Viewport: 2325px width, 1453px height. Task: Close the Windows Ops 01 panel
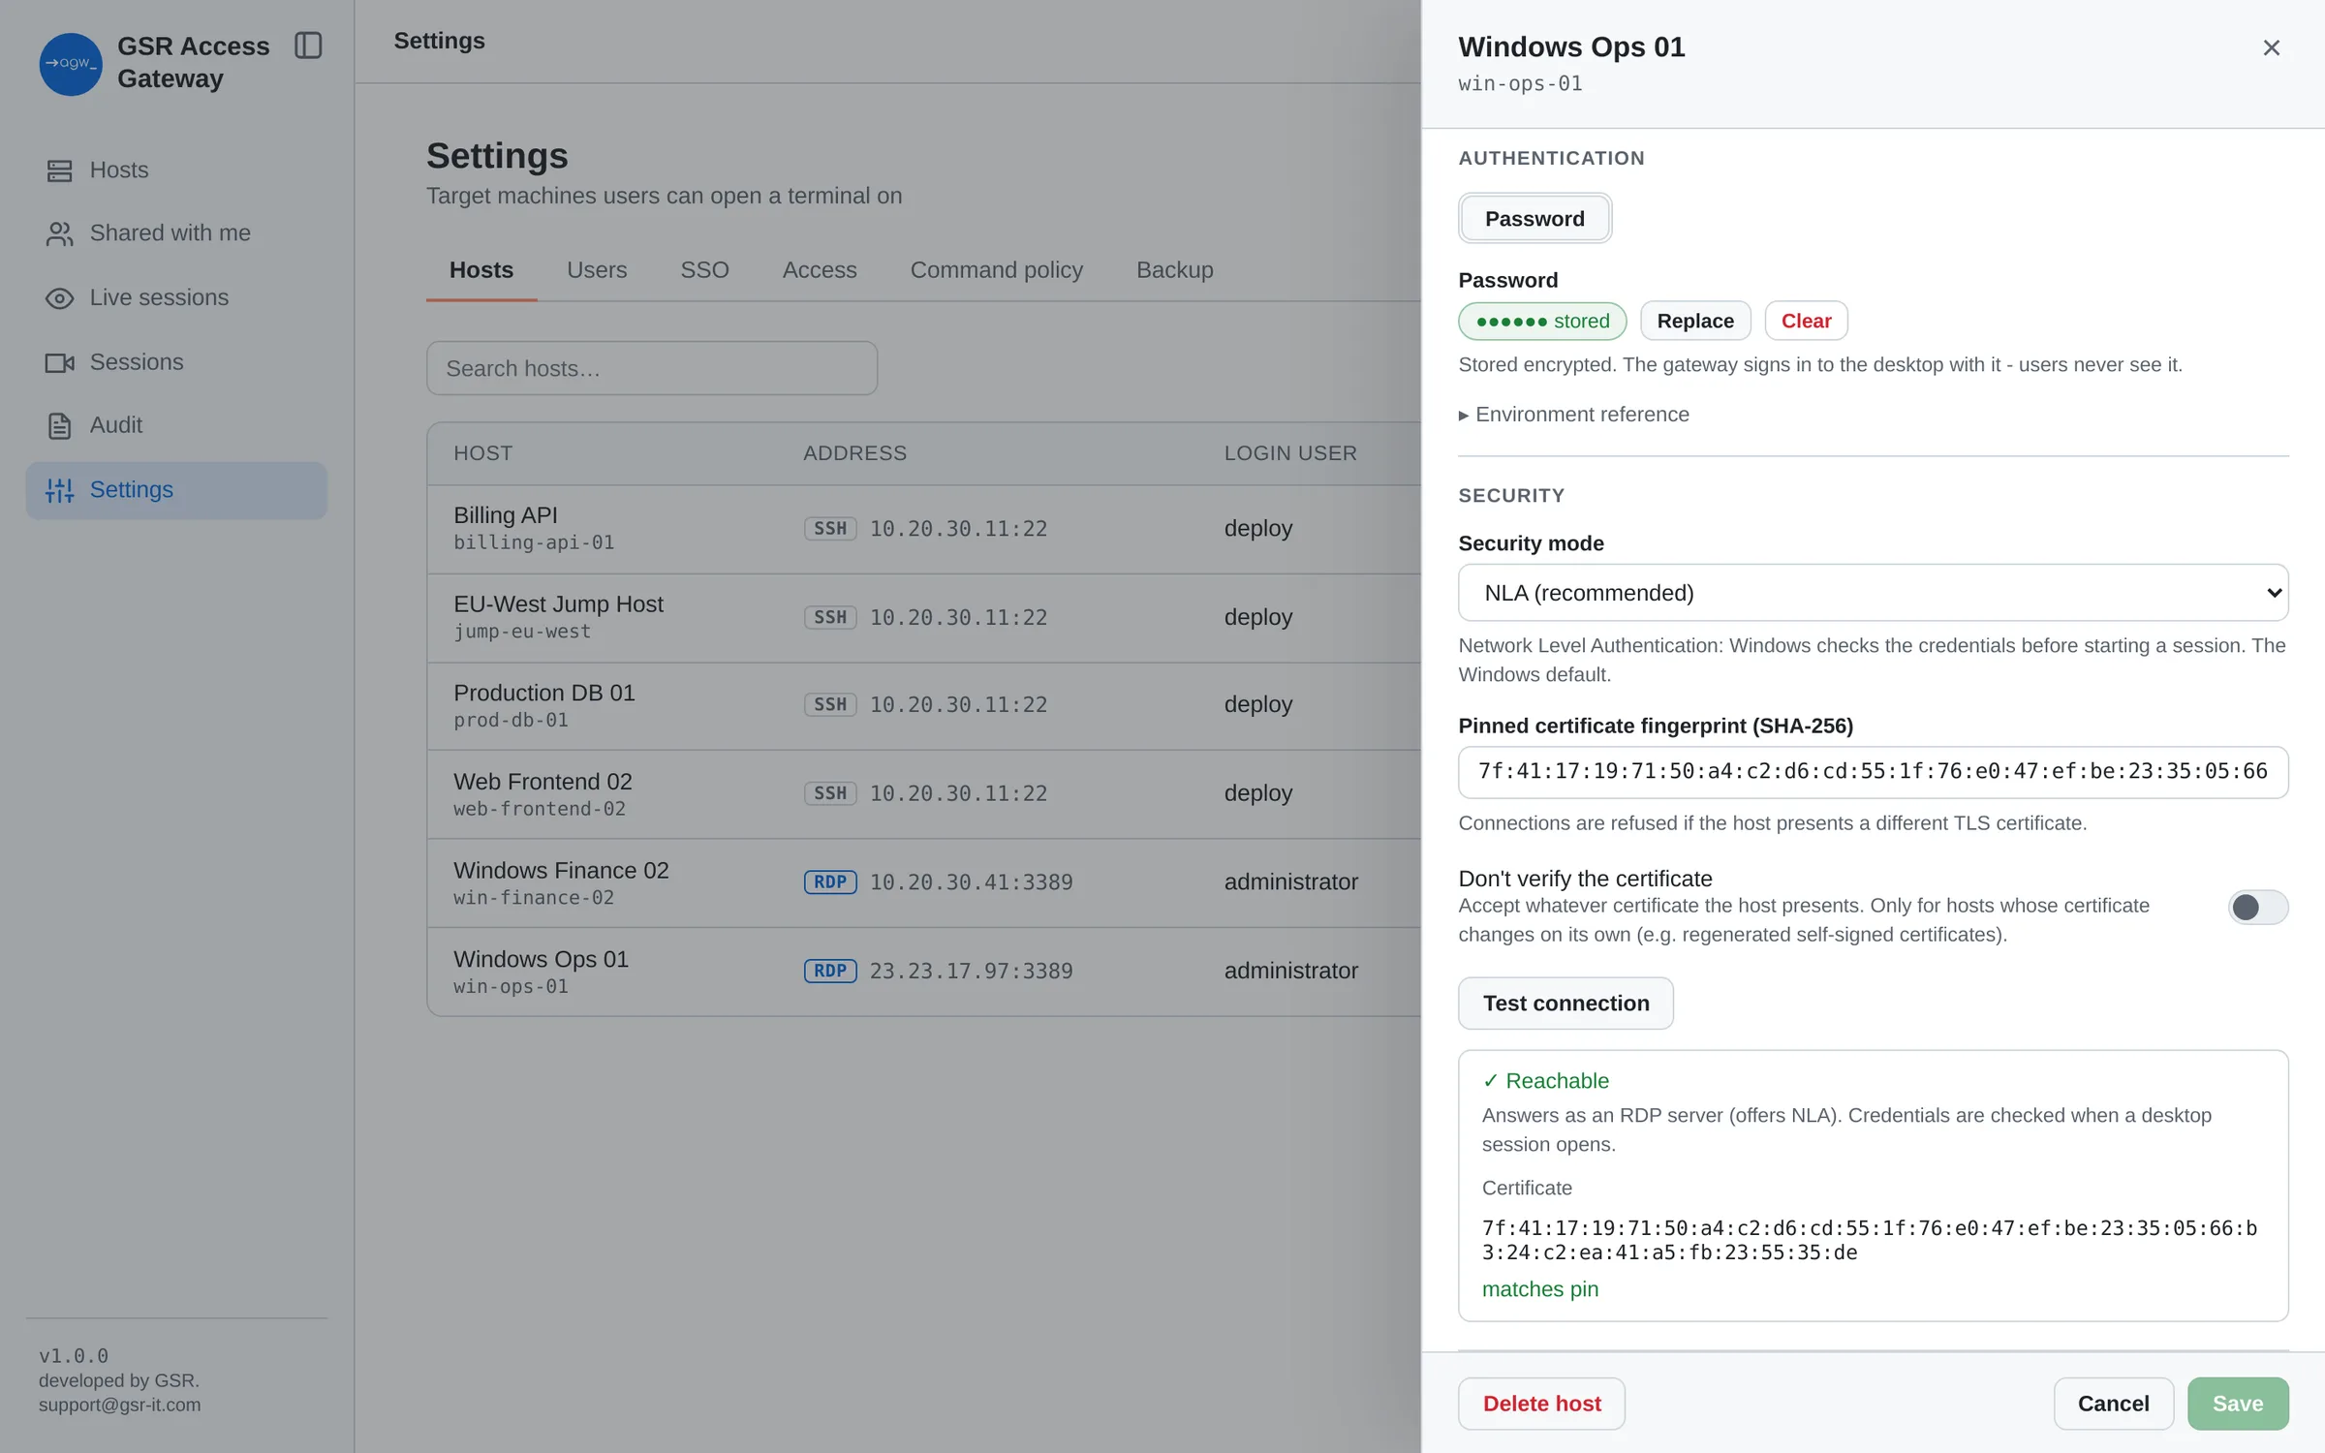[x=2271, y=47]
